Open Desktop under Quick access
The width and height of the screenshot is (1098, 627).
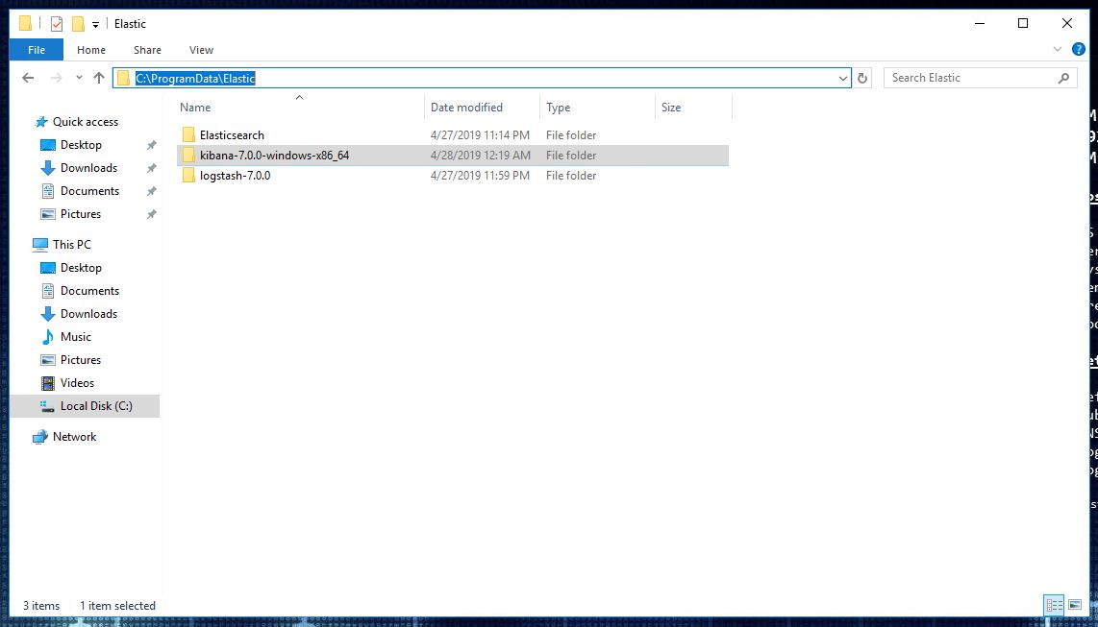coord(81,145)
